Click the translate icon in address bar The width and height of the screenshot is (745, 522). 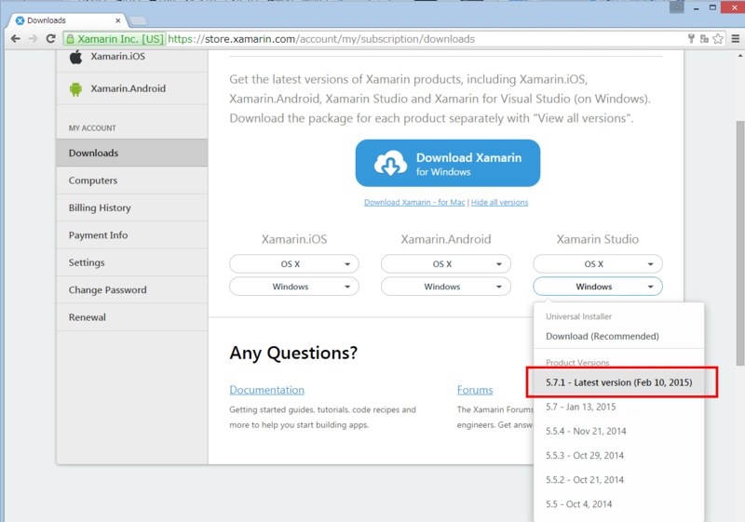tap(704, 39)
